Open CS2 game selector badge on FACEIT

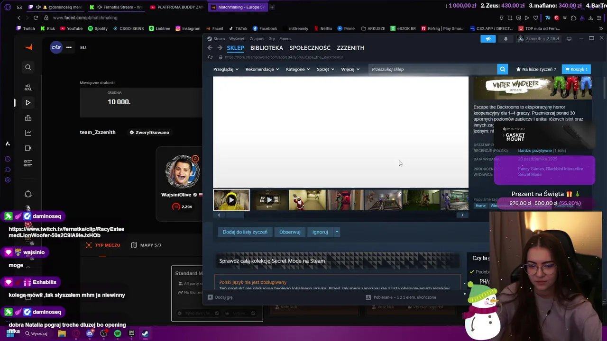56,47
